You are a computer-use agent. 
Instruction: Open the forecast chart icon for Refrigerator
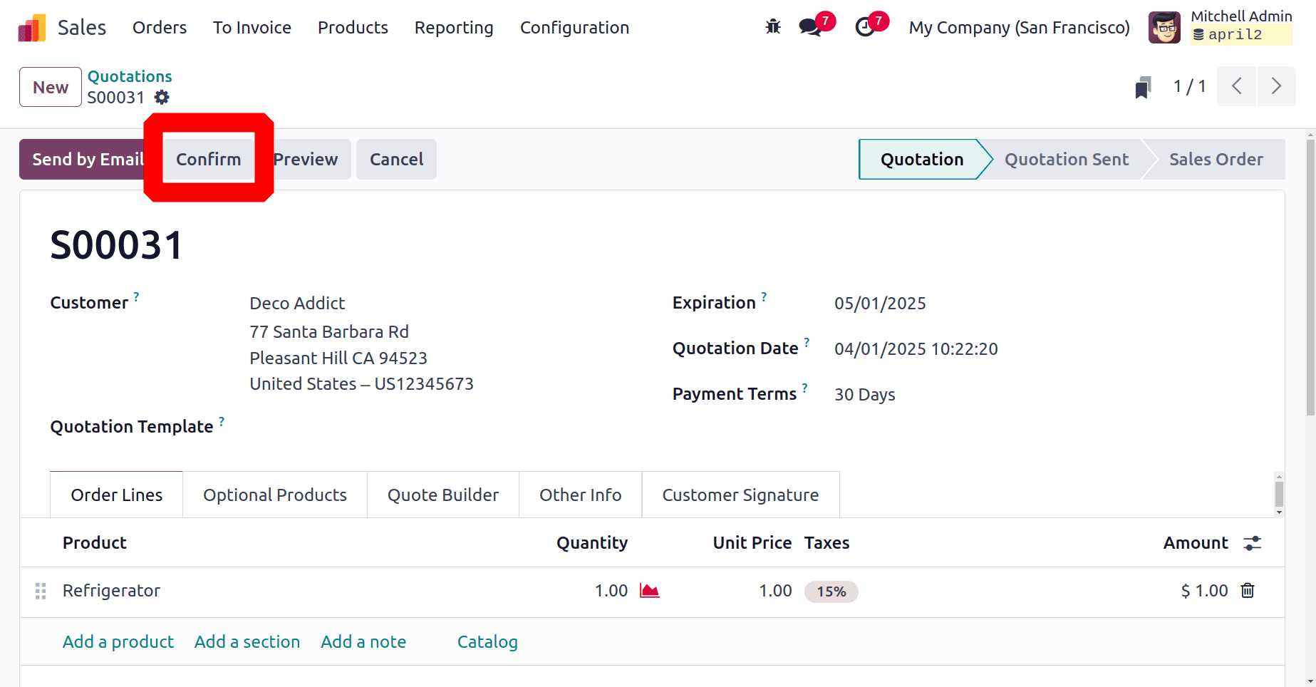[x=649, y=591]
